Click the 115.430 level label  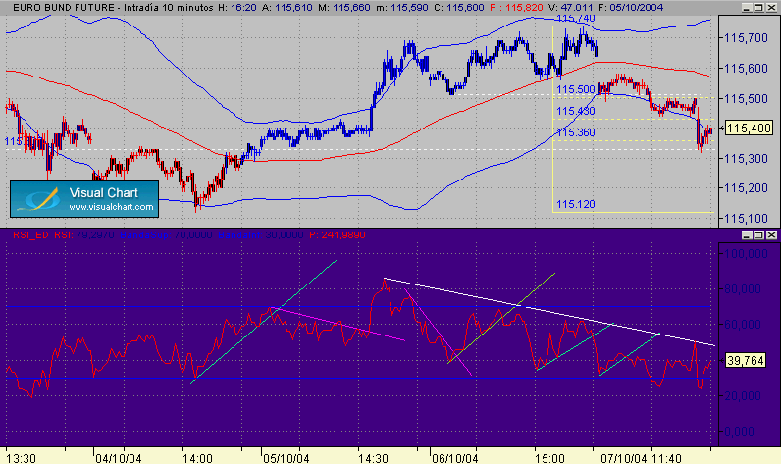tap(576, 111)
